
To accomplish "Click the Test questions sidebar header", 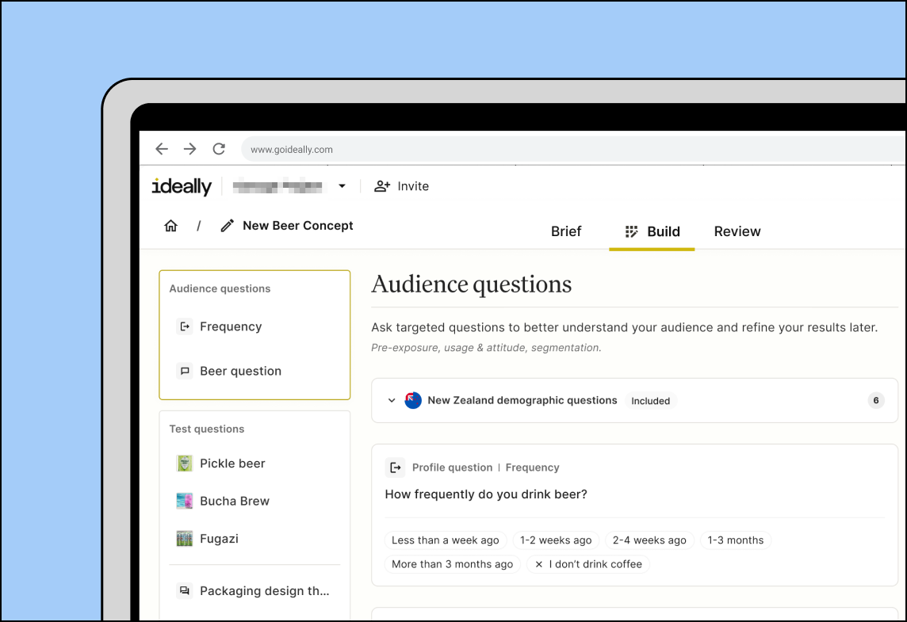I will pos(206,429).
